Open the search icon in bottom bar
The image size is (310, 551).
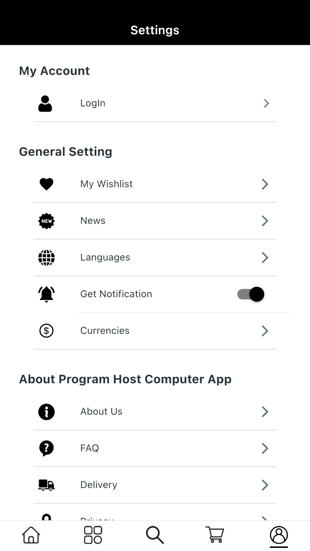coord(154,535)
